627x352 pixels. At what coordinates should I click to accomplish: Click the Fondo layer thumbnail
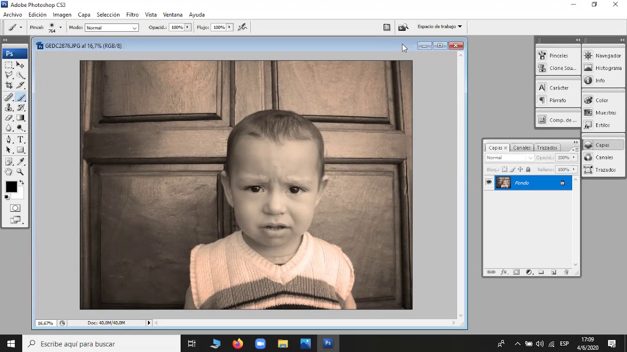coord(503,183)
